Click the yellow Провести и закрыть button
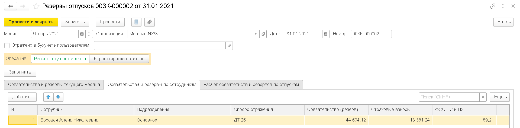Image resolution: width=520 pixels, height=128 pixels. pos(31,22)
